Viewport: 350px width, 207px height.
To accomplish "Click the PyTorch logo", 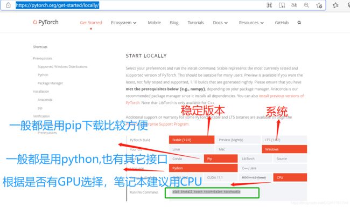I will [x=46, y=22].
